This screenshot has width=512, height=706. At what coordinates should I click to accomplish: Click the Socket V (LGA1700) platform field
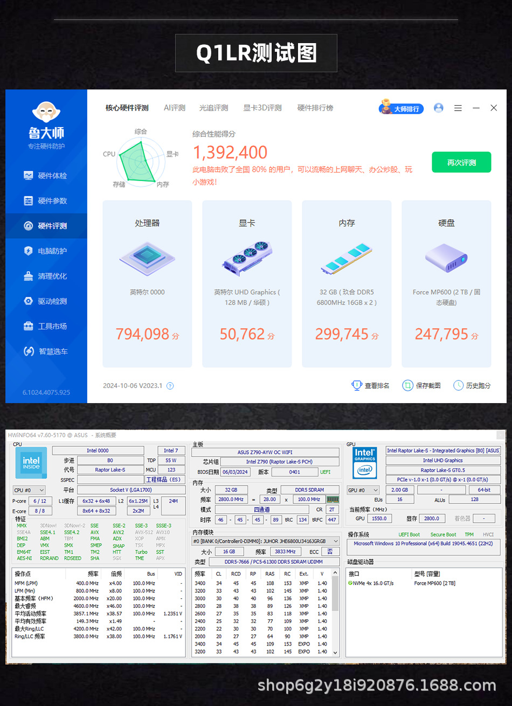131,490
